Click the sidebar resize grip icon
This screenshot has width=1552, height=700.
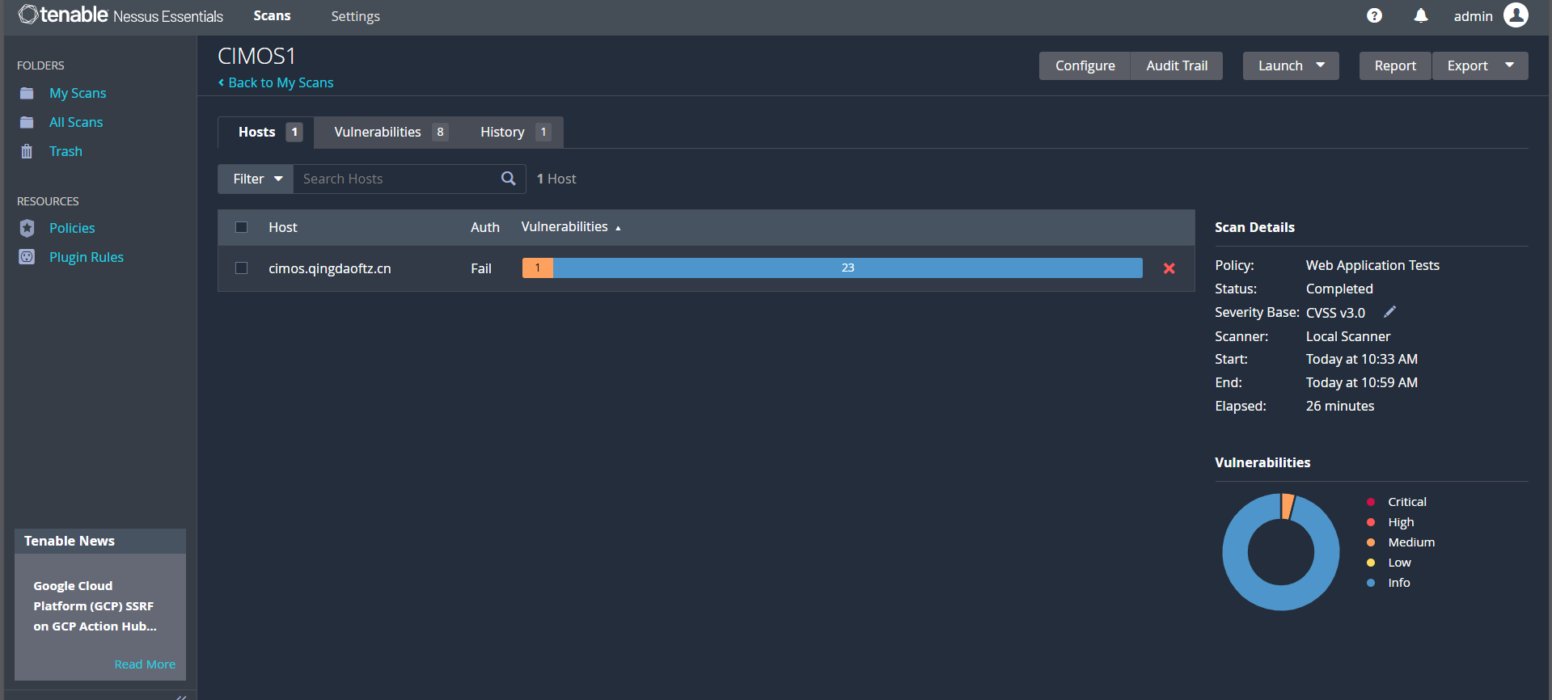[181, 696]
